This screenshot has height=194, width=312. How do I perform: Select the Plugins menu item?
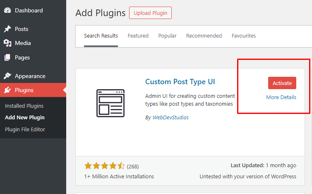(x=33, y=90)
